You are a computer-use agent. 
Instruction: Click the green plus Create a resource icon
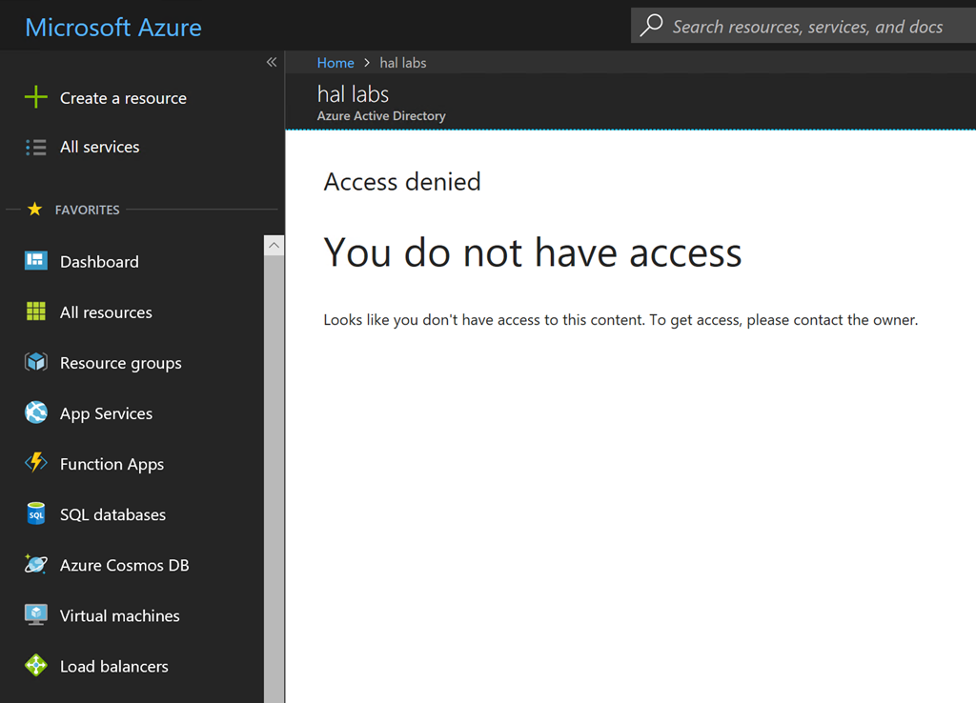(35, 97)
